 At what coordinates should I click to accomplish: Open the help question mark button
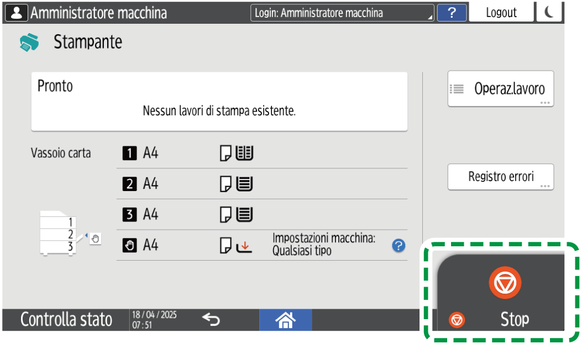pos(452,13)
